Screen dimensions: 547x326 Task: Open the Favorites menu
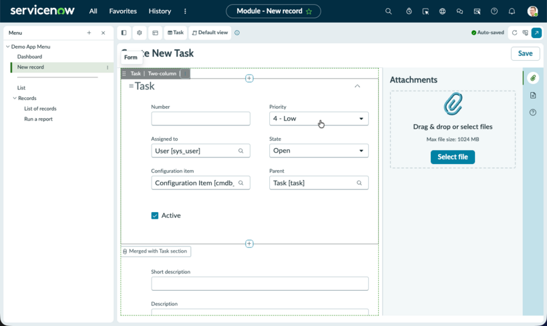(x=123, y=11)
